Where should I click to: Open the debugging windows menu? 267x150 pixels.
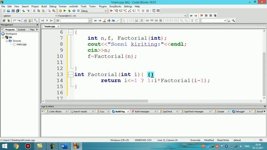tap(154, 11)
